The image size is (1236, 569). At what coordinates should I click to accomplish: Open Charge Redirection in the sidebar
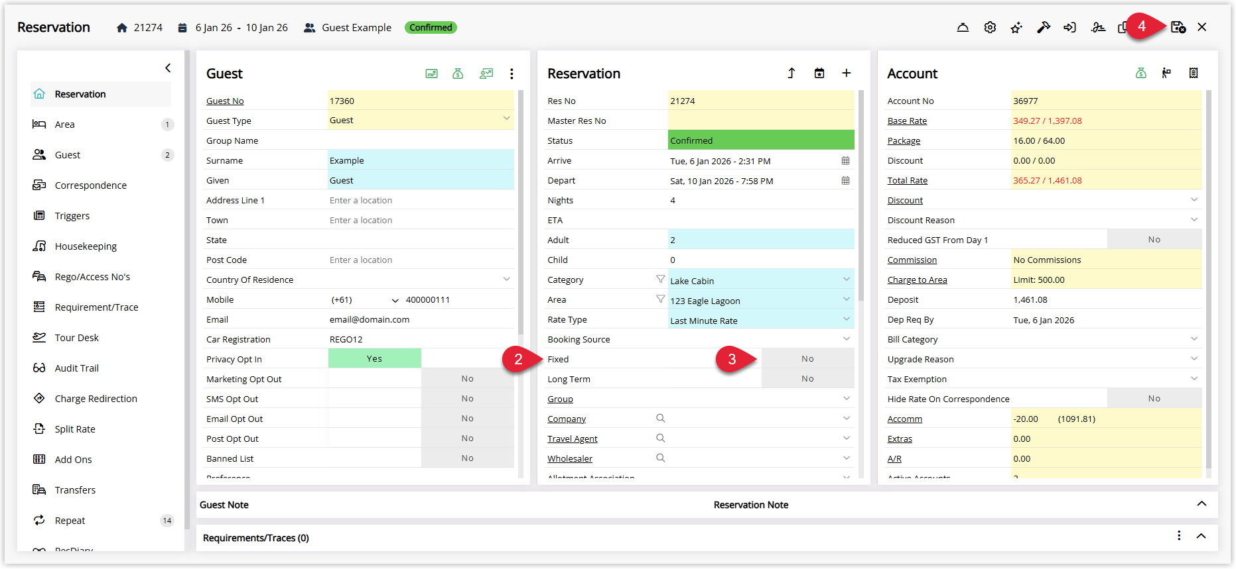pos(101,399)
